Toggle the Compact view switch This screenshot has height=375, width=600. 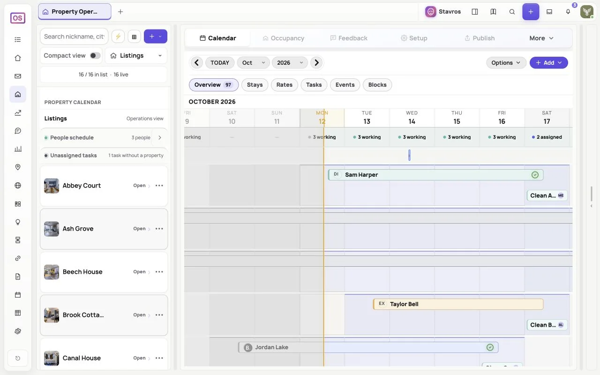coord(95,55)
